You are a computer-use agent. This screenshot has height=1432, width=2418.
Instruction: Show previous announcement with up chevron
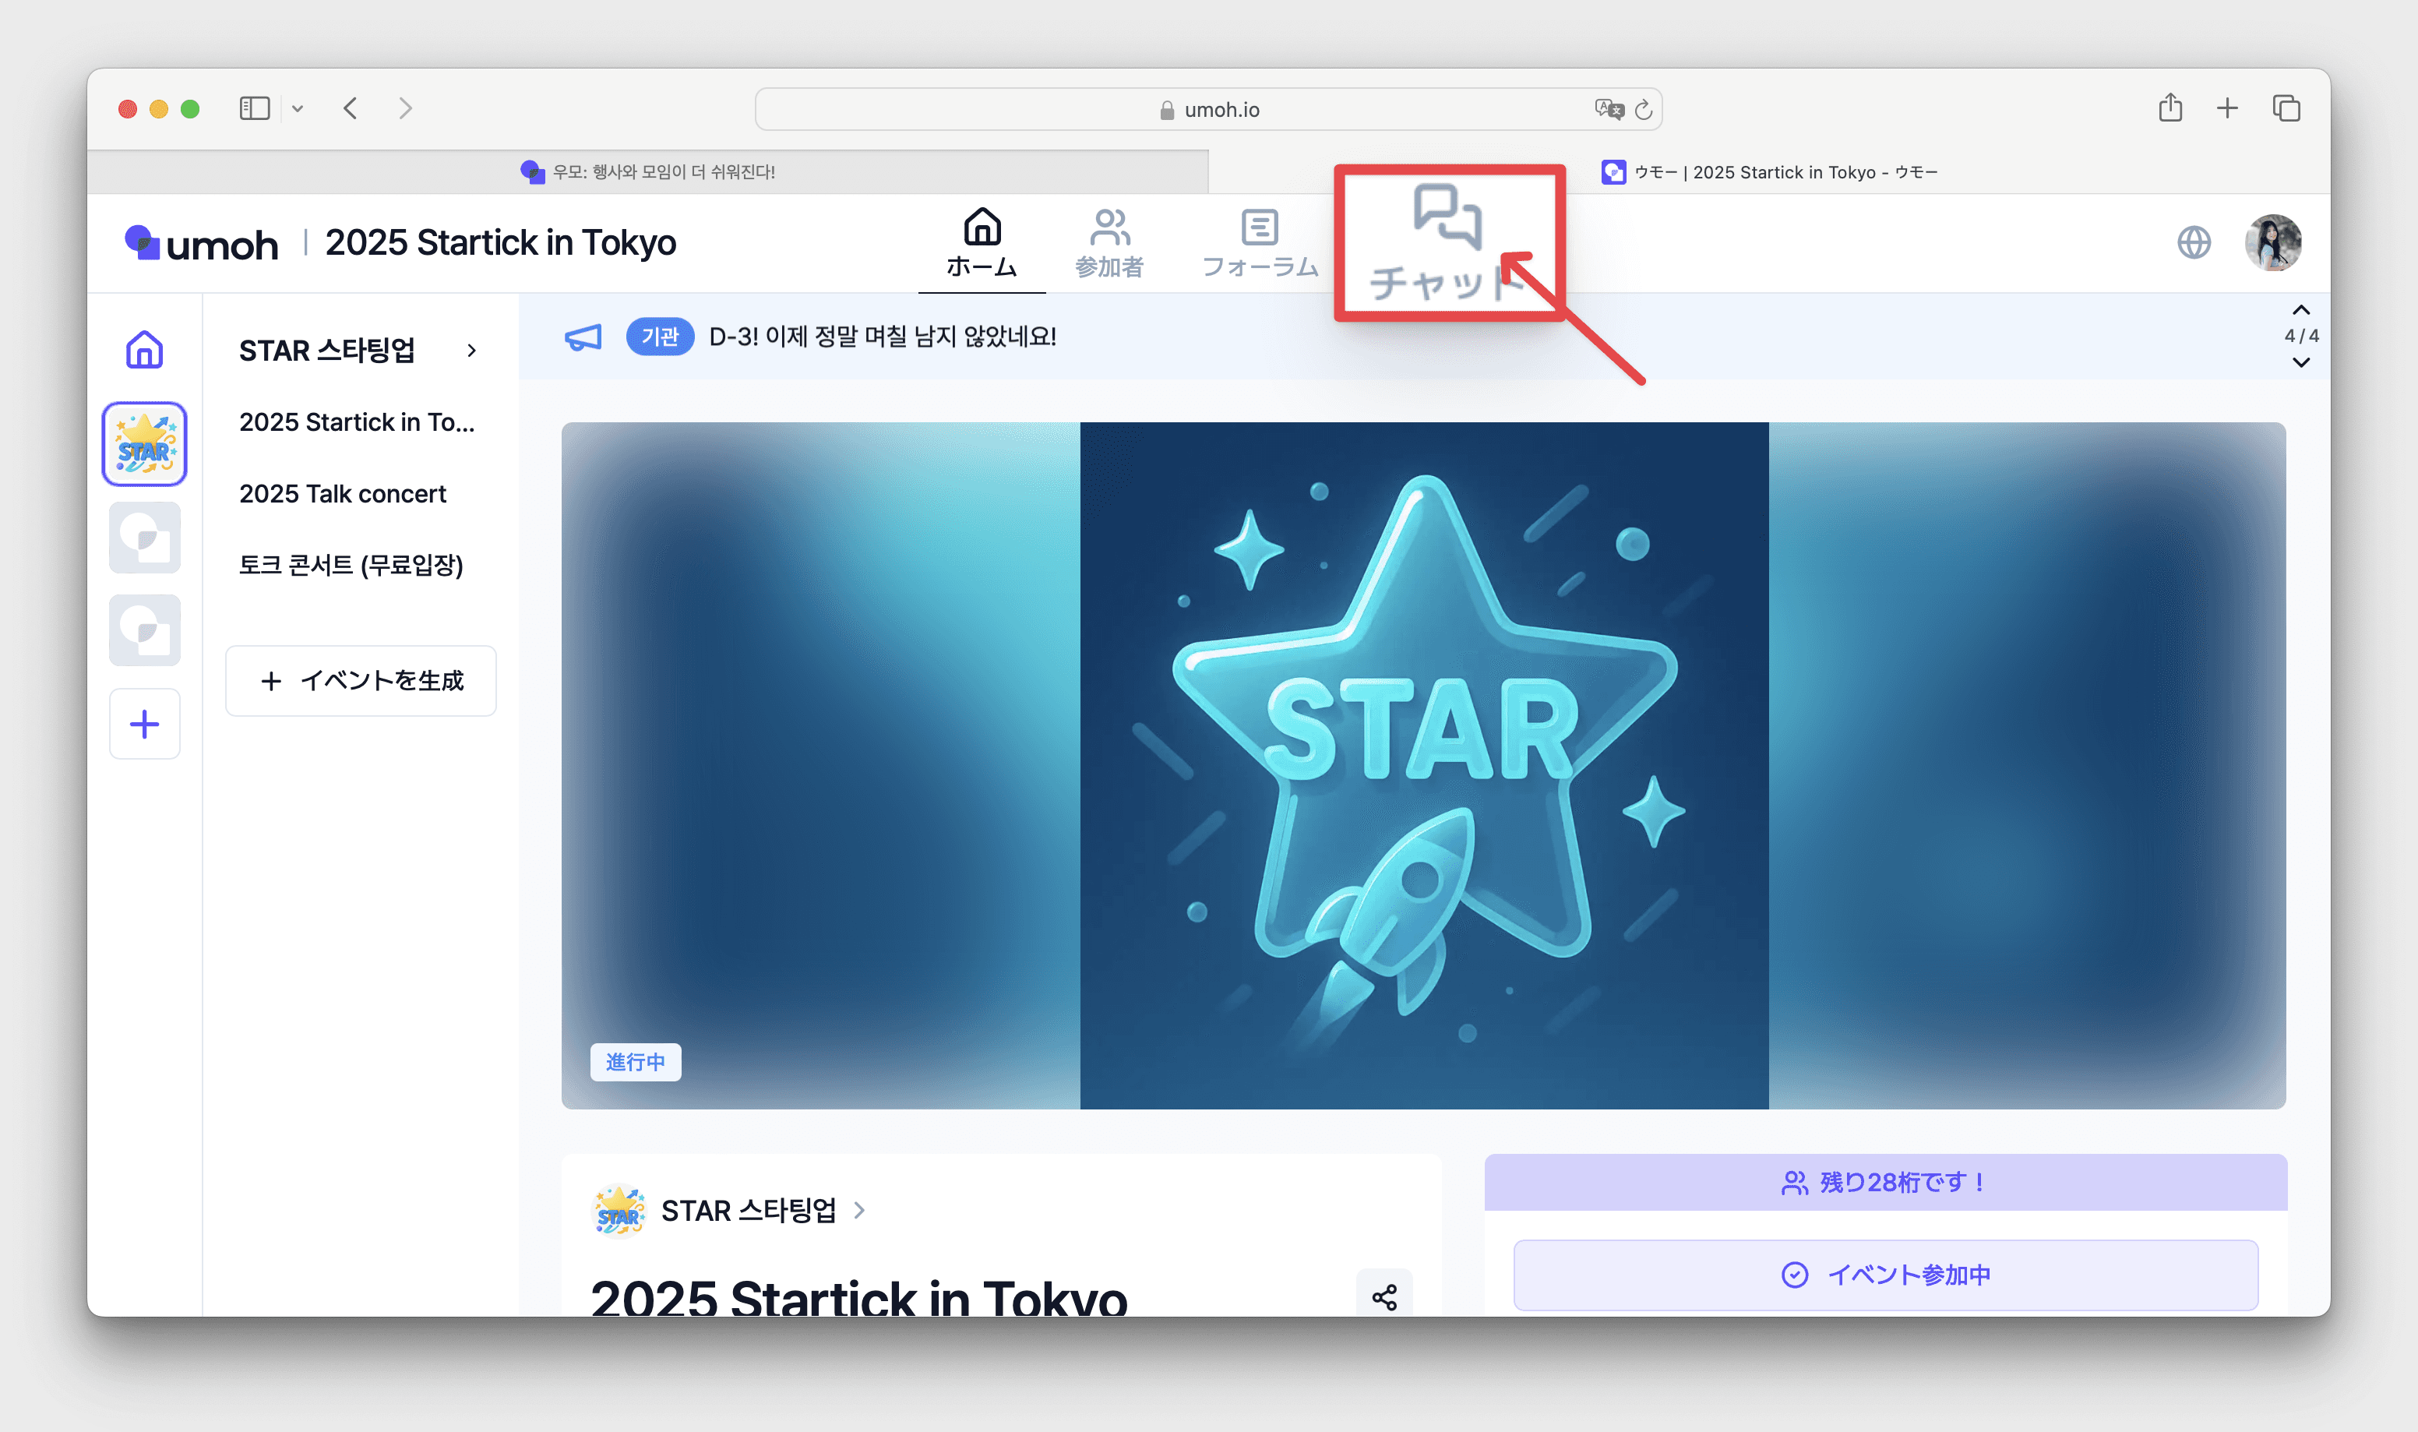(2300, 310)
